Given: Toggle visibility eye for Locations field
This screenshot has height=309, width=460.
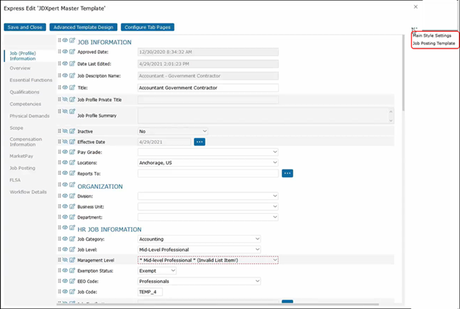Looking at the screenshot, I should (x=66, y=162).
